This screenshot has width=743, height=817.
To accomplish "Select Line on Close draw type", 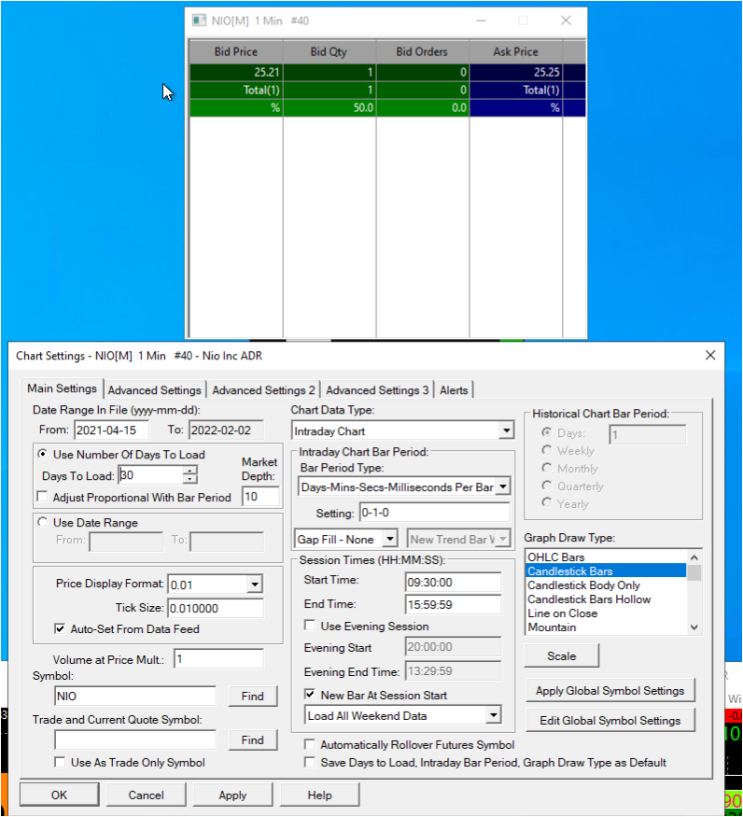I will click(x=607, y=613).
